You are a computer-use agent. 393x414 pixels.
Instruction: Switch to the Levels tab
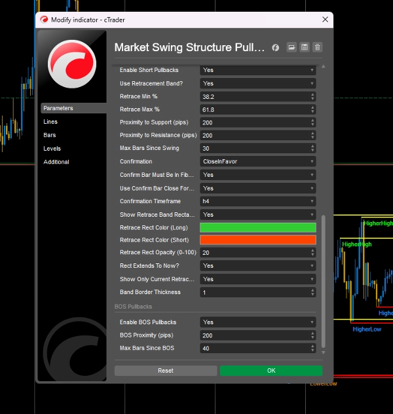coord(52,149)
